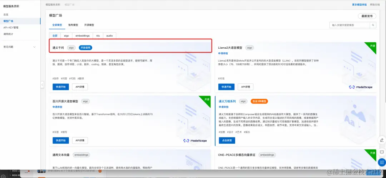Click the search magnifier icon
Screen dimensions: 386x178
[x=373, y=25]
